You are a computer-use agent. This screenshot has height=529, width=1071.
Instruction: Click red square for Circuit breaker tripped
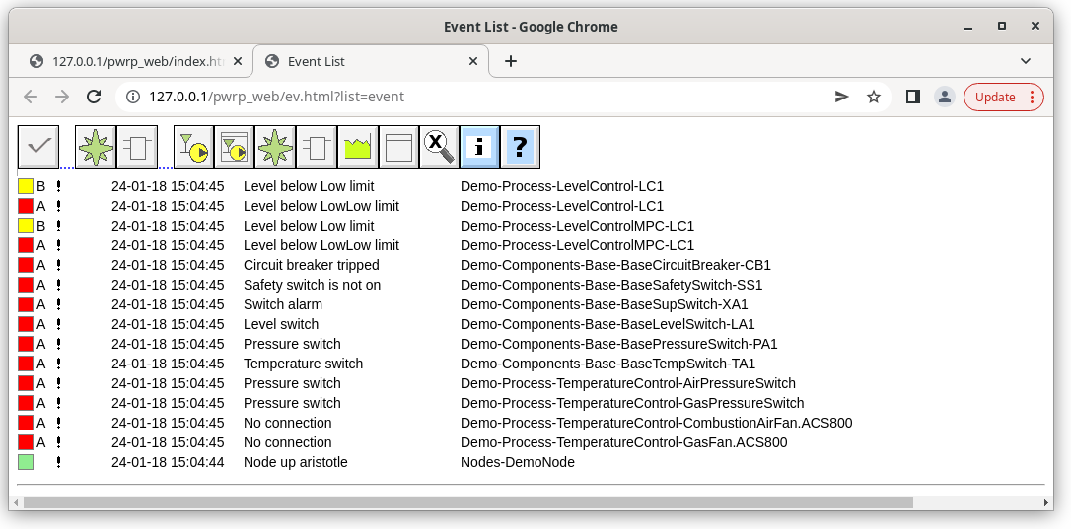click(x=26, y=265)
